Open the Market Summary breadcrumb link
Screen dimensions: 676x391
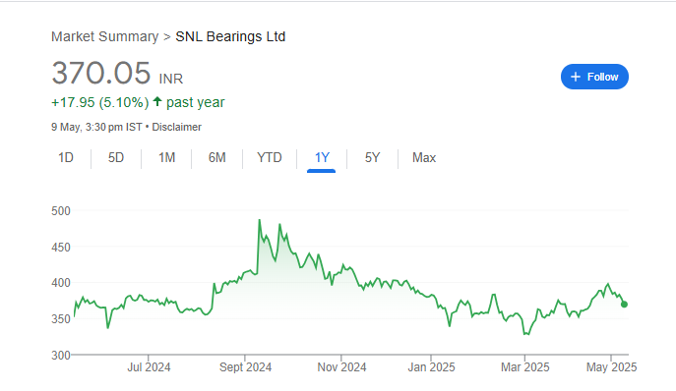[x=104, y=36]
